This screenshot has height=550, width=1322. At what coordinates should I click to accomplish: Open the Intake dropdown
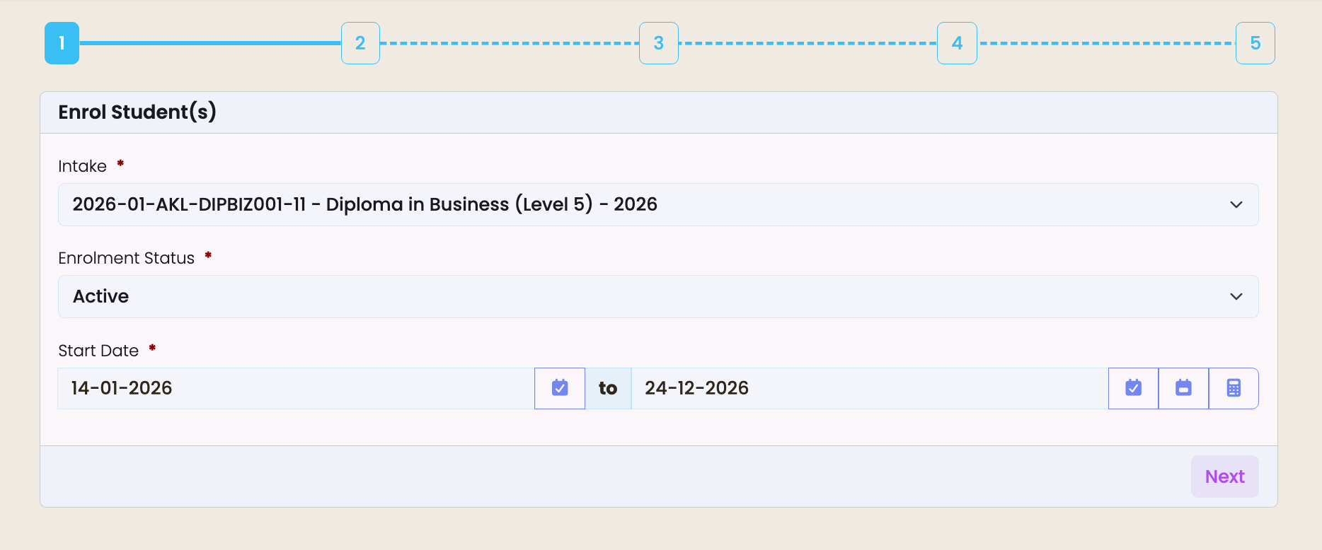[x=658, y=204]
